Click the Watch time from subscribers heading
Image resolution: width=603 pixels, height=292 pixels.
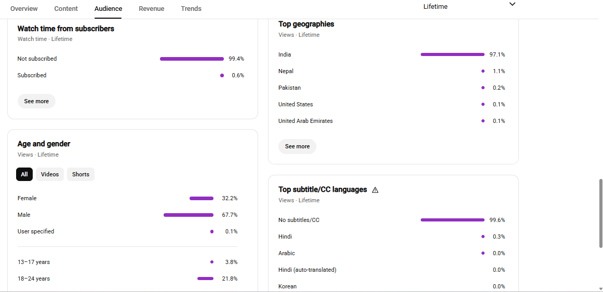point(66,29)
